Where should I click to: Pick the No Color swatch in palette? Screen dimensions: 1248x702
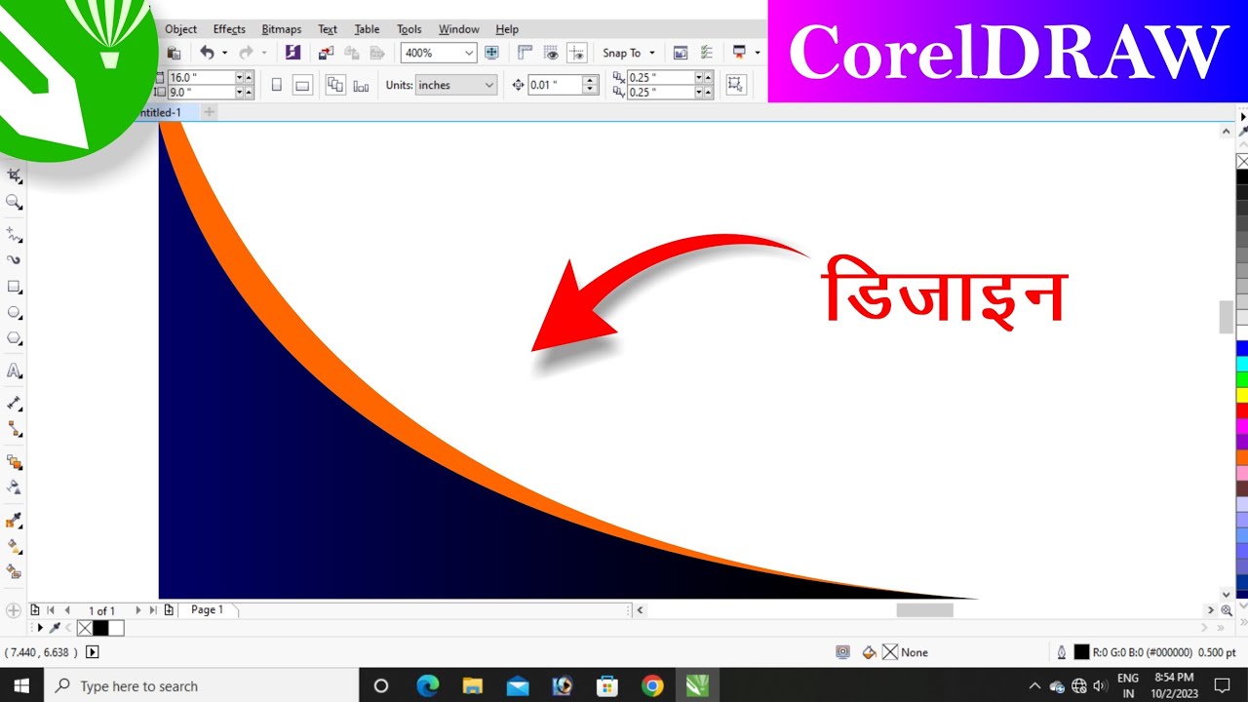[x=1242, y=161]
